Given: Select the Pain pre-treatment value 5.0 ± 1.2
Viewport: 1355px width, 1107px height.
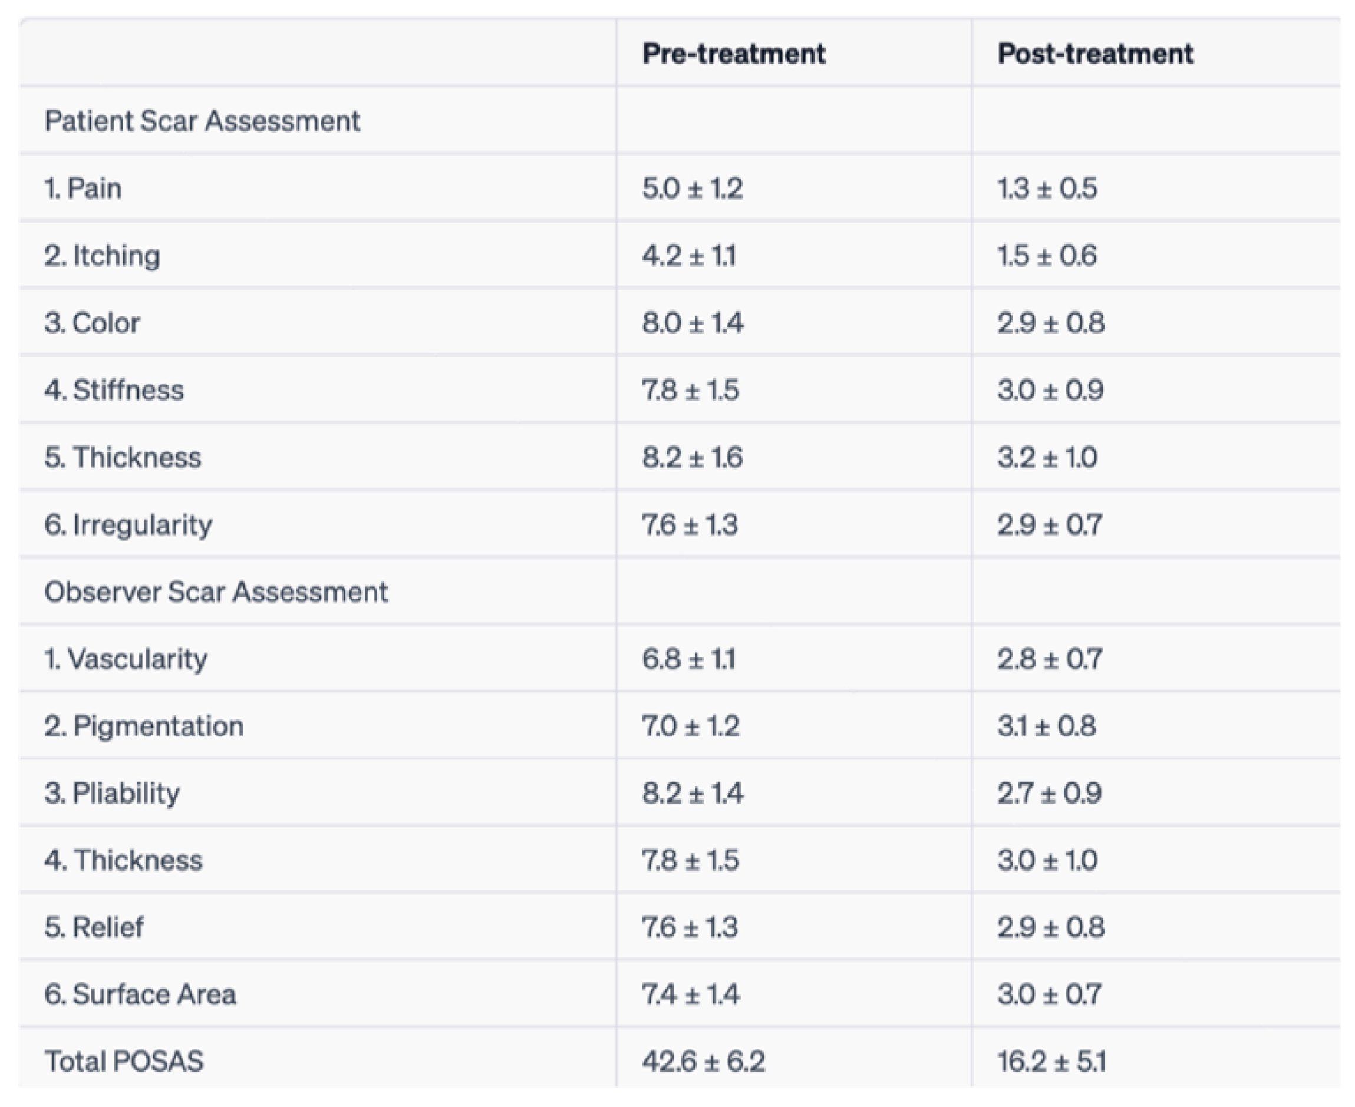Looking at the screenshot, I should click(692, 188).
